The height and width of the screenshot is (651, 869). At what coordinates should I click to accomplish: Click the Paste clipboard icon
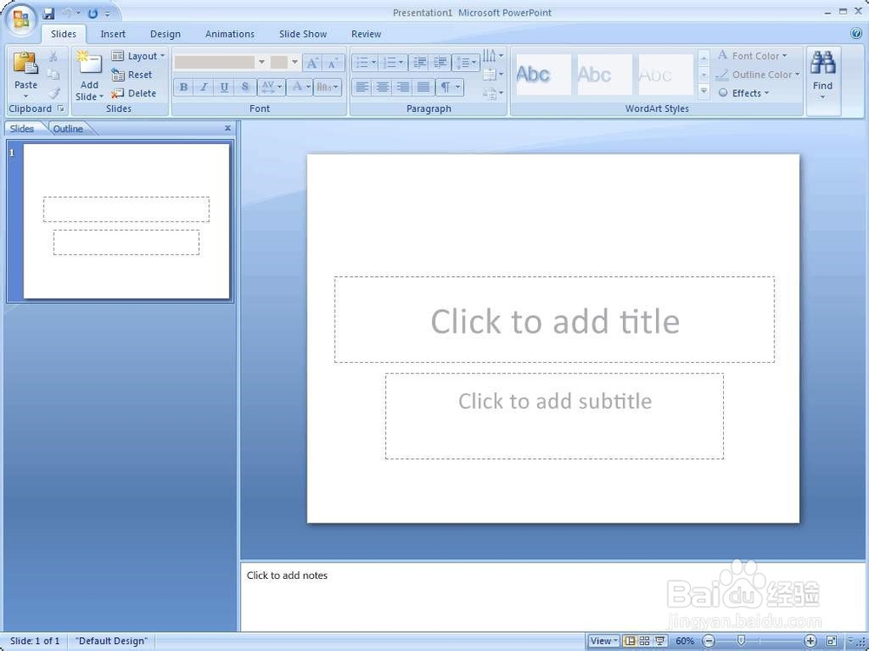pos(25,63)
